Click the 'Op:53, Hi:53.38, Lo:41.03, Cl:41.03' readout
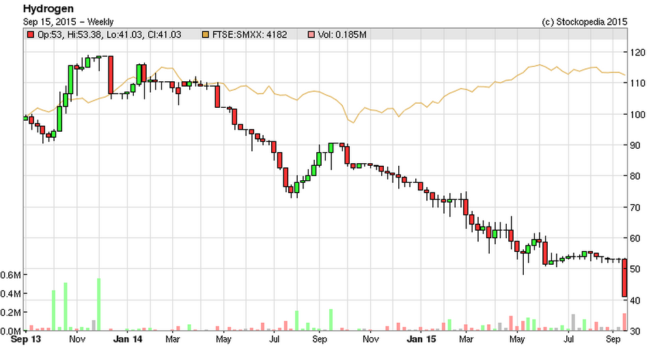The width and height of the screenshot is (655, 359). tap(109, 35)
